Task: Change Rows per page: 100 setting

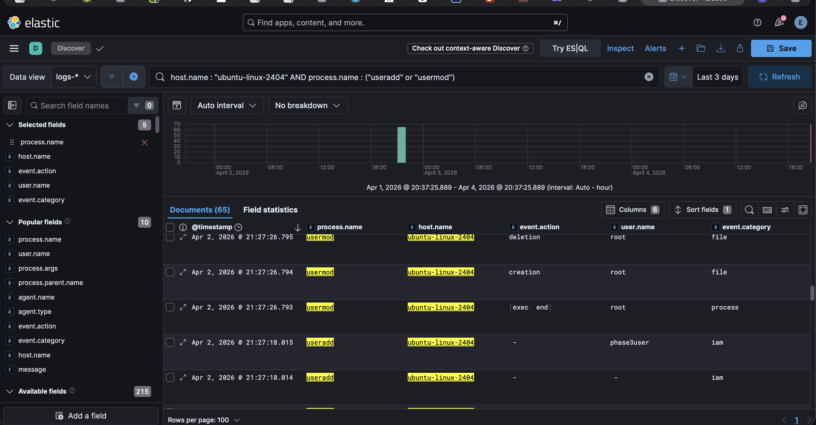Action: [203, 420]
